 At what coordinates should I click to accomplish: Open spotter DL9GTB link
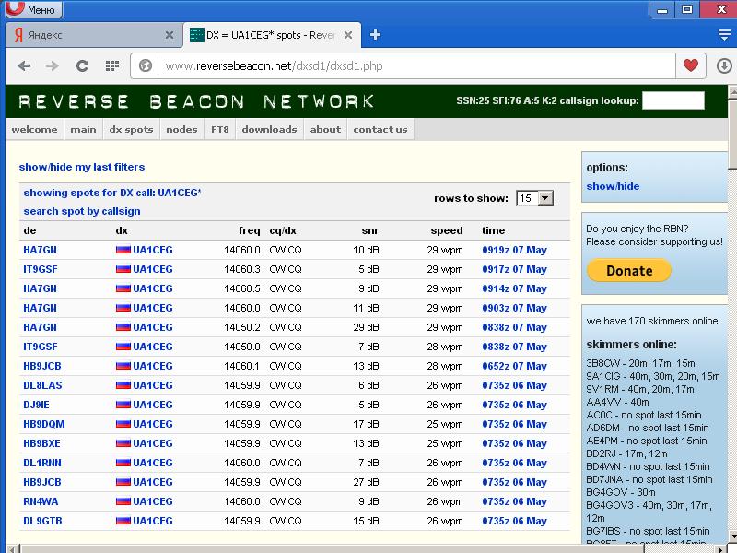pyautogui.click(x=42, y=521)
